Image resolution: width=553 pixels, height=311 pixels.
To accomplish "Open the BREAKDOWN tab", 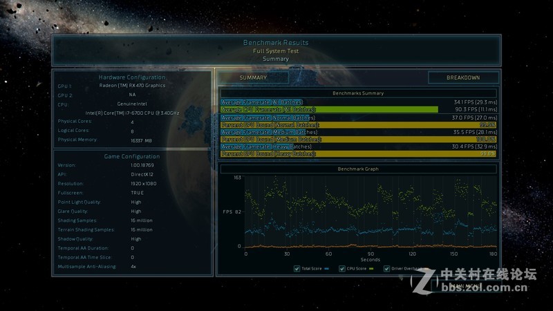I will (463, 77).
